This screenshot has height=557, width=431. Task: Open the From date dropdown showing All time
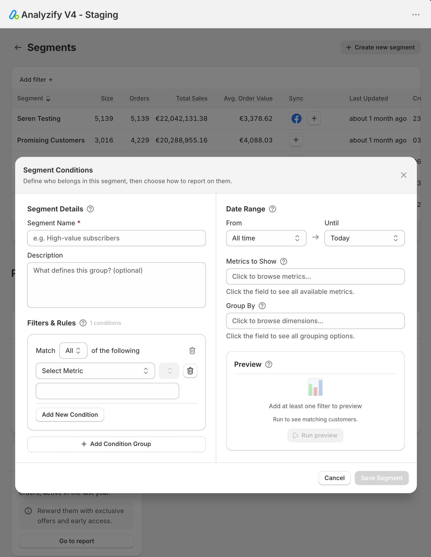(x=266, y=238)
